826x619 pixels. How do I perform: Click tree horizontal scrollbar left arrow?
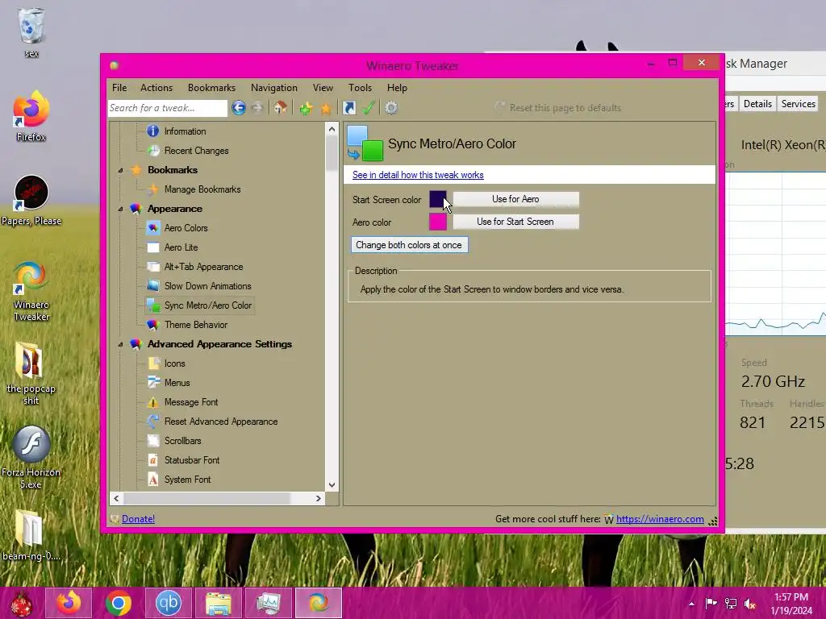coord(116,498)
